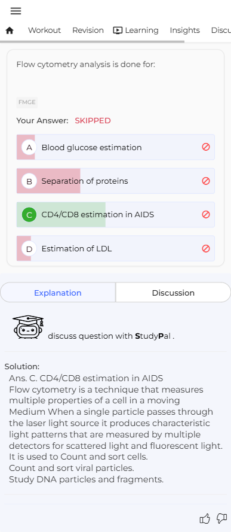Select option D circle
231x532 pixels.
pos(29,249)
